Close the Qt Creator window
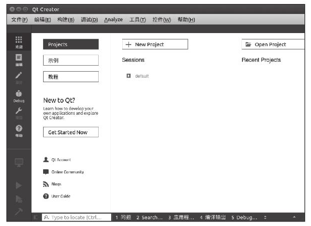Screen dimensions: 311x226 click(12, 9)
